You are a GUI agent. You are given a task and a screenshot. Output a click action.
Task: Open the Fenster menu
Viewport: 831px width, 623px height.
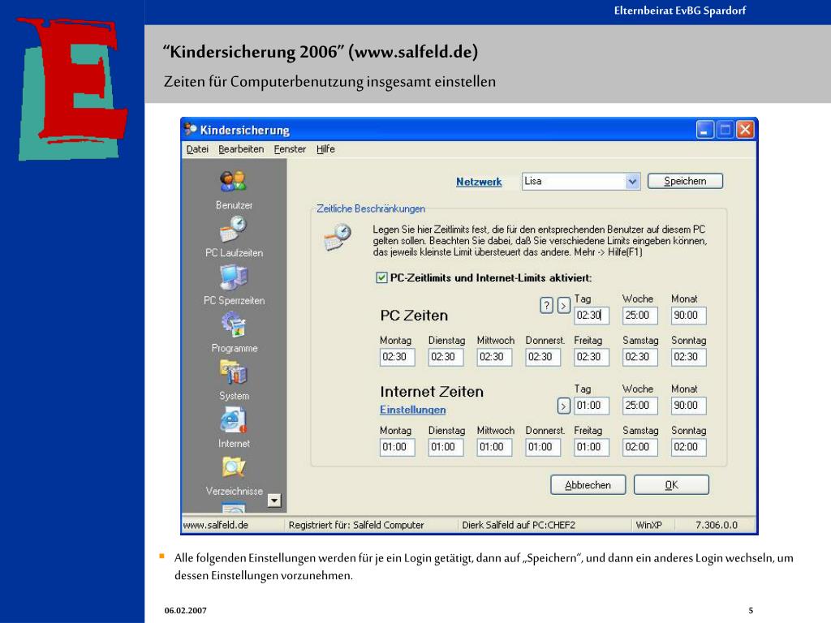(x=290, y=149)
